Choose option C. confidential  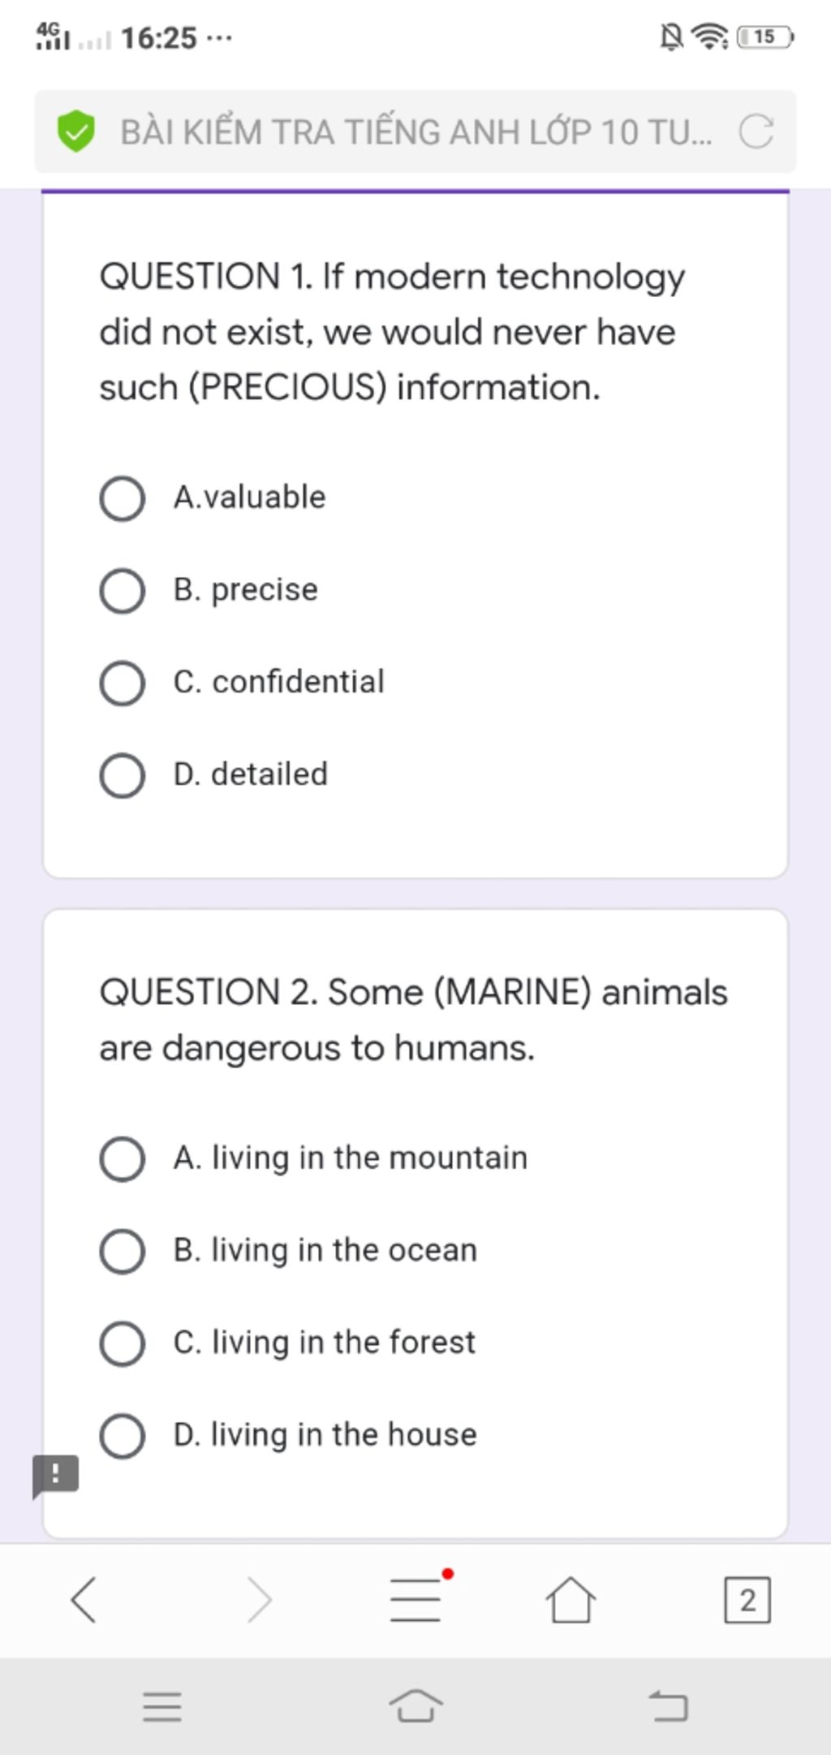[242, 683]
